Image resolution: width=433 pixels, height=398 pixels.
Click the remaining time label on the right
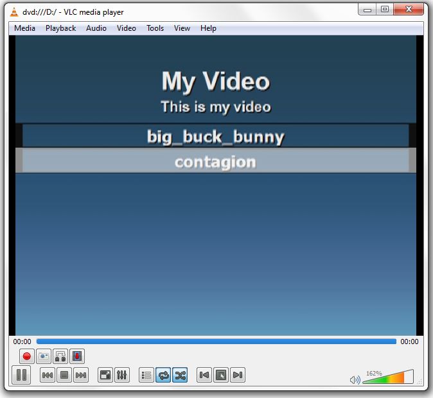pos(409,342)
